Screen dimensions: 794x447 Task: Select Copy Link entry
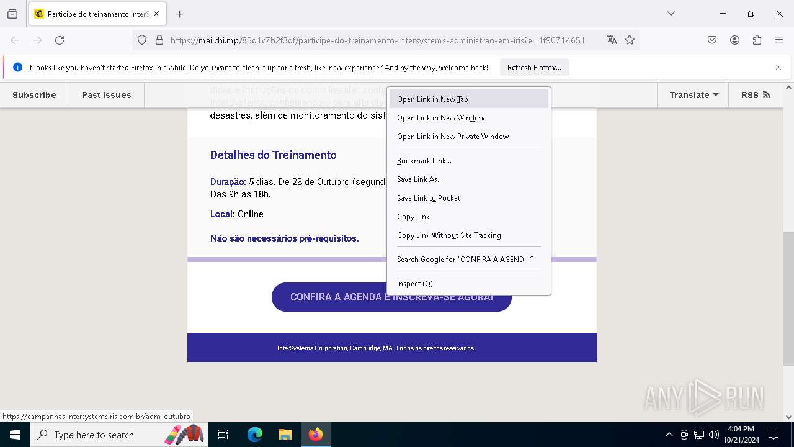[469, 216]
